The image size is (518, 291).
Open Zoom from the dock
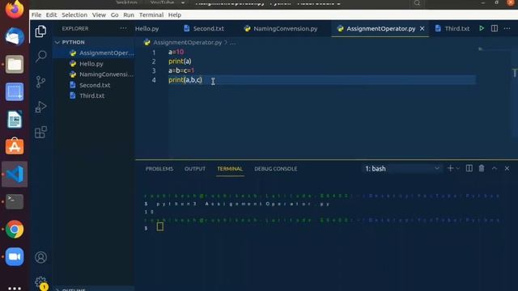pyautogui.click(x=15, y=257)
